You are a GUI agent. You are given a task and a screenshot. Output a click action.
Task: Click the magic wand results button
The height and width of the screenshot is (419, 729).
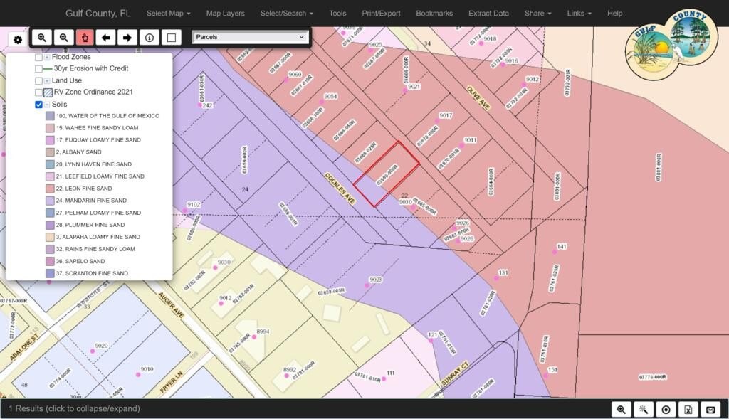[x=644, y=409]
